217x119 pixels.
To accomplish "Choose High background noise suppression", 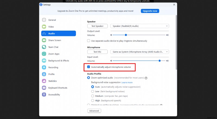I will click(92, 101).
